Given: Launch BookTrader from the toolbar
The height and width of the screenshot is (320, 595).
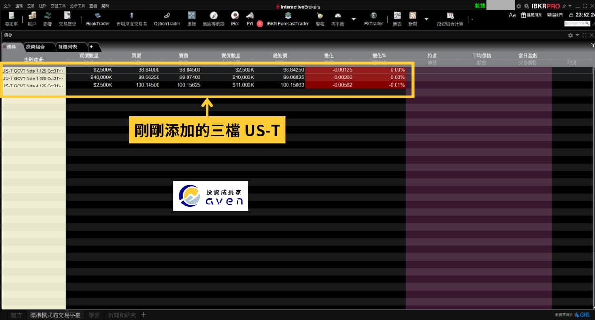Looking at the screenshot, I should point(98,19).
